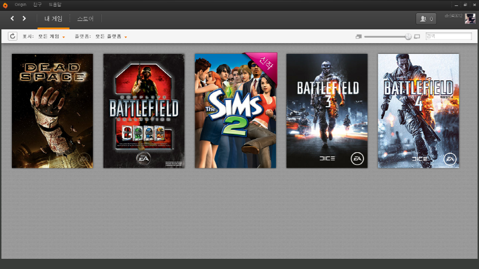The width and height of the screenshot is (479, 269).
Task: Expand the 모든 게임 filter dropdown
Action: pos(51,37)
